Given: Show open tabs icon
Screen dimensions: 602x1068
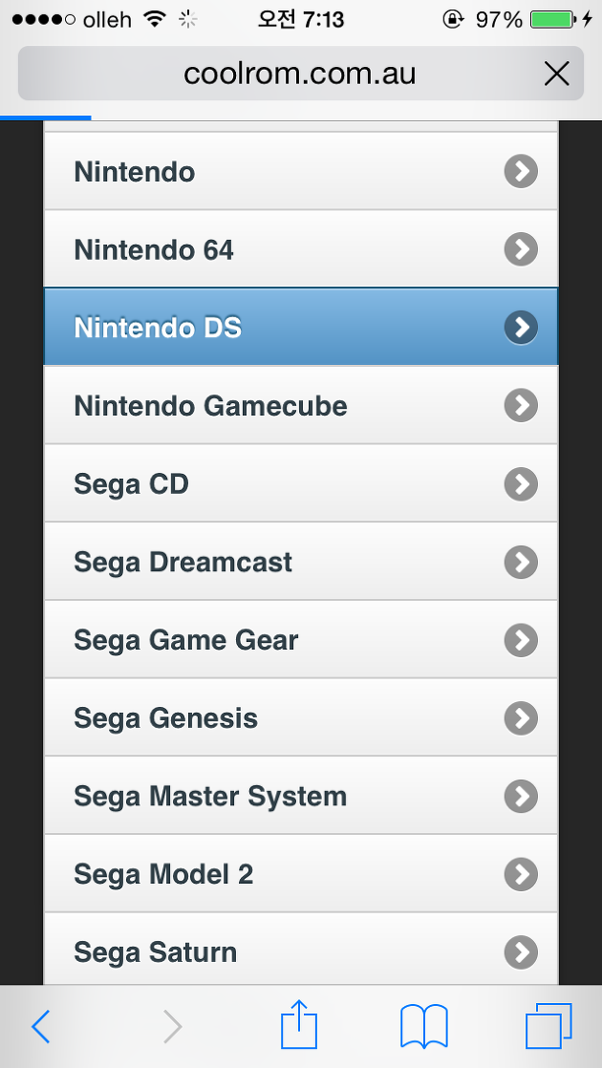Looking at the screenshot, I should pyautogui.click(x=548, y=1026).
